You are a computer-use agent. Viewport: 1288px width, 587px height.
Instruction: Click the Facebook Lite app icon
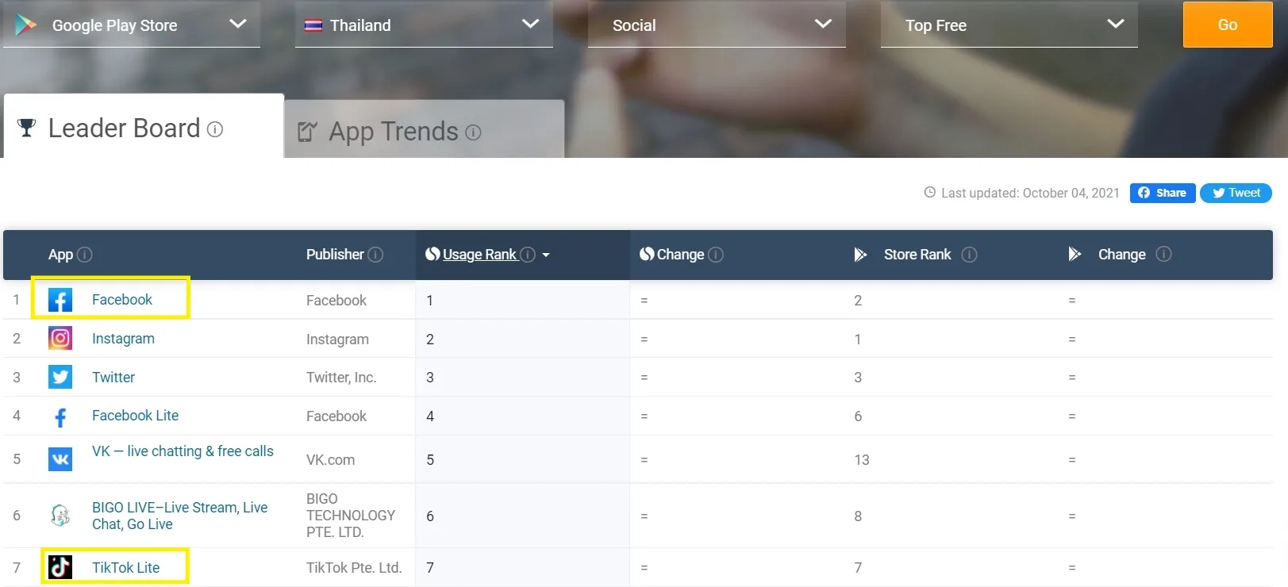(60, 416)
